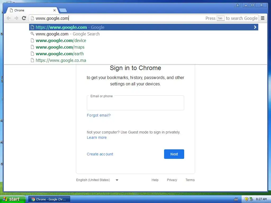Select https://www.google.com - Google suggestion
Image resolution: width=271 pixels, height=203 pixels.
point(144,27)
